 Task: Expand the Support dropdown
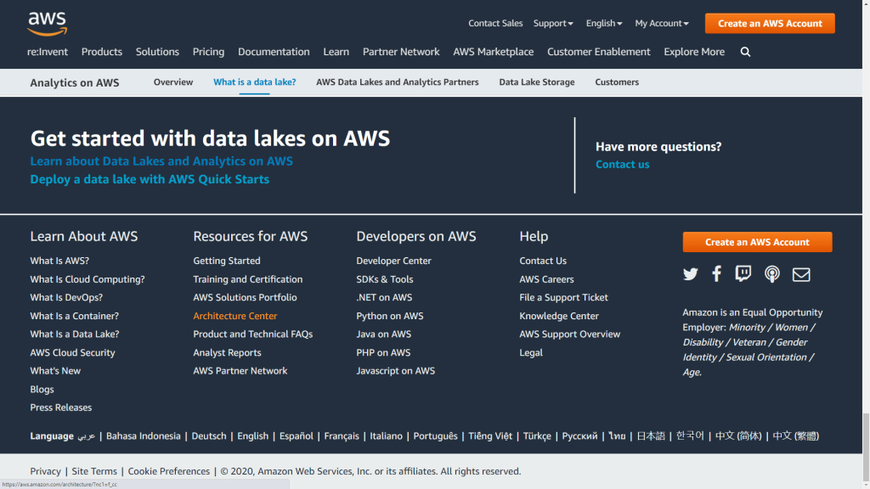tap(553, 23)
